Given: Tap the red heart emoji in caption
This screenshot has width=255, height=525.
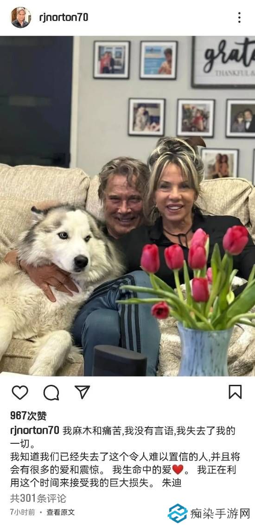Looking at the screenshot, I should coord(178,469).
